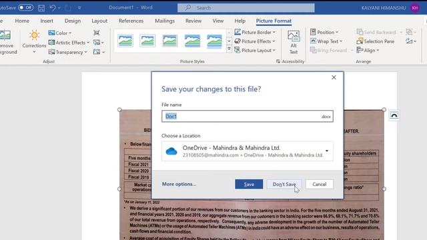Open the Picture Layout dropdown
This screenshot has height=240, width=427.
(255, 51)
